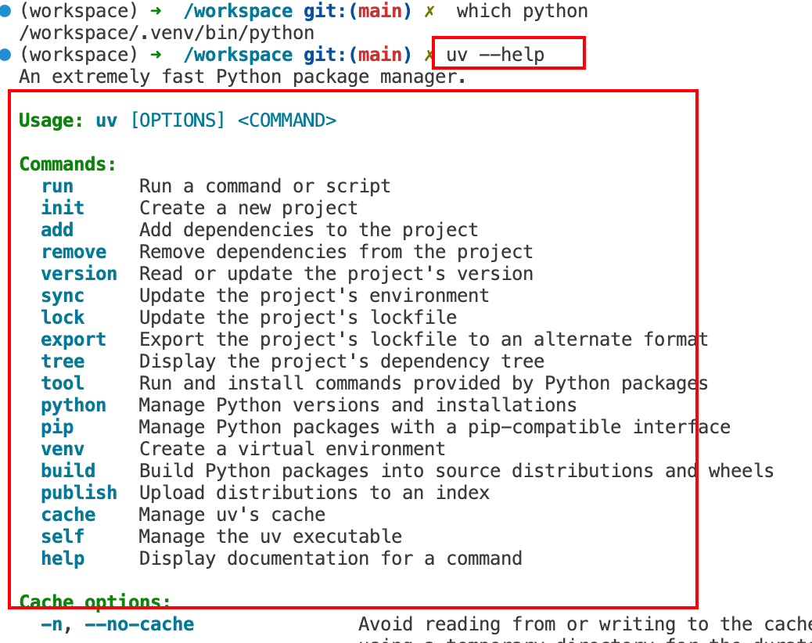
Task: Click the 'cache' command name
Action: [68, 515]
